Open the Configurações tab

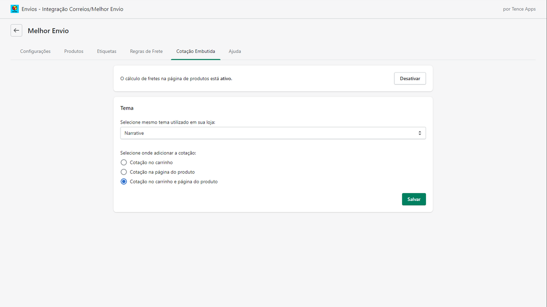35,51
